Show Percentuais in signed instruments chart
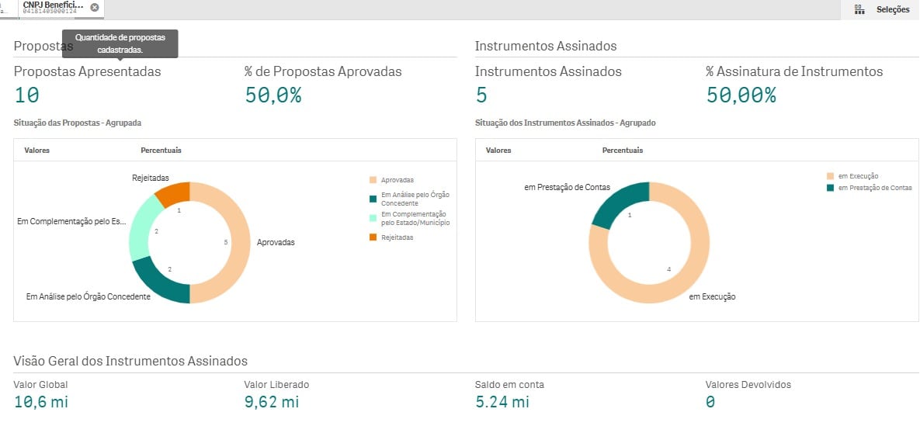 pyautogui.click(x=622, y=151)
